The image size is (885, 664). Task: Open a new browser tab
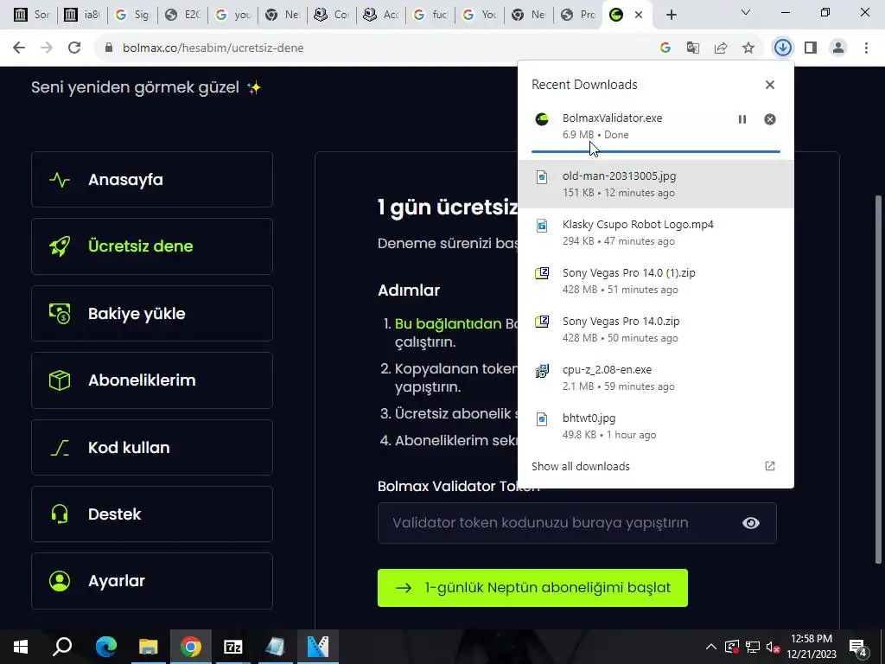tap(671, 15)
